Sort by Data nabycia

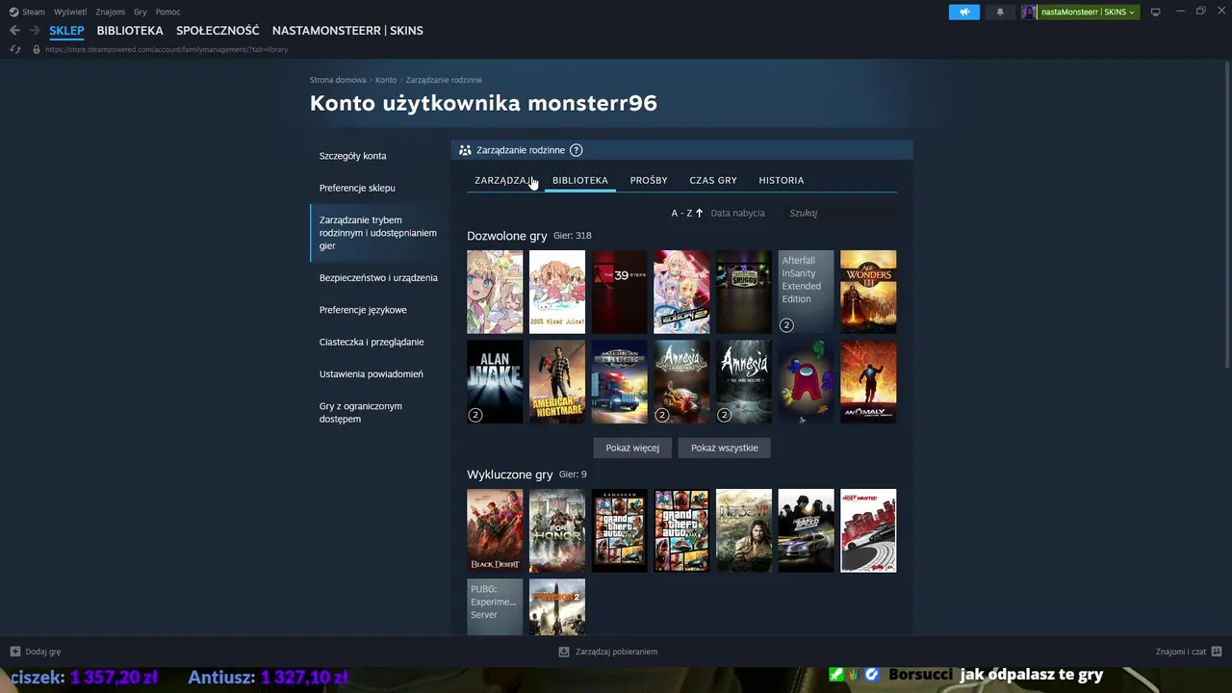737,213
